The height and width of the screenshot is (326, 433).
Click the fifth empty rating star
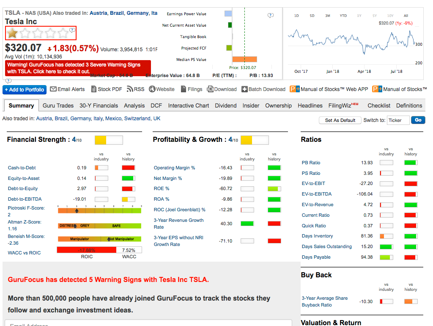click(x=63, y=33)
